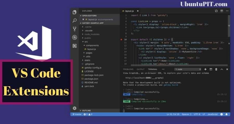The height and width of the screenshot is (124, 234).
Task: Open the Extensions view icon
Action: [75, 46]
